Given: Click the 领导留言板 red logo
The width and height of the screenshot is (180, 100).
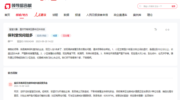Looking at the screenshot, I should click(x=7, y=6).
